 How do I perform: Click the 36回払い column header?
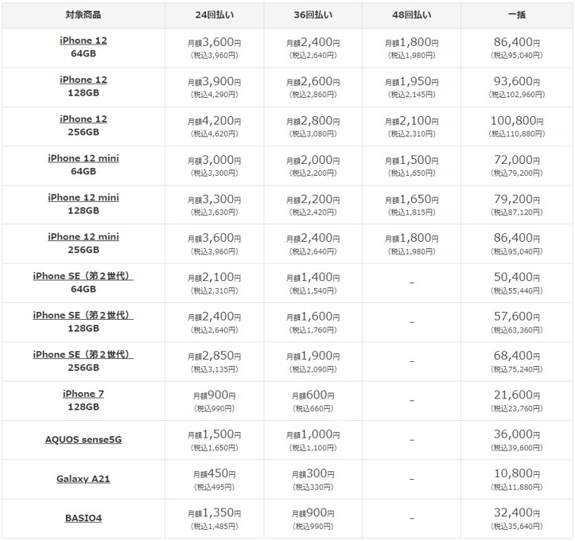313,15
